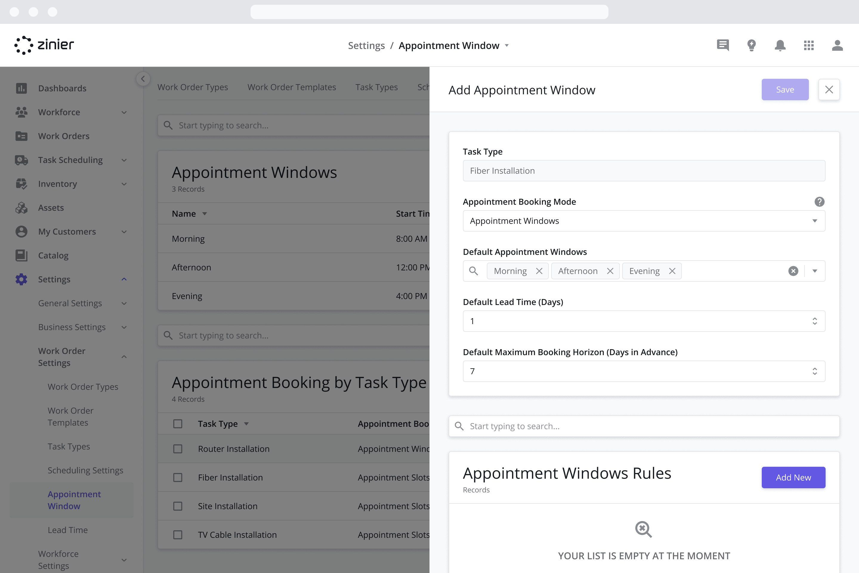
Task: Open Work Order Types in sidebar
Action: tap(83, 387)
